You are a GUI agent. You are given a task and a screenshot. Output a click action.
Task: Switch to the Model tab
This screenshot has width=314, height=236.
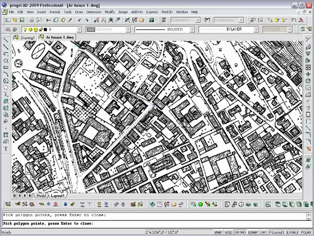[41, 196]
